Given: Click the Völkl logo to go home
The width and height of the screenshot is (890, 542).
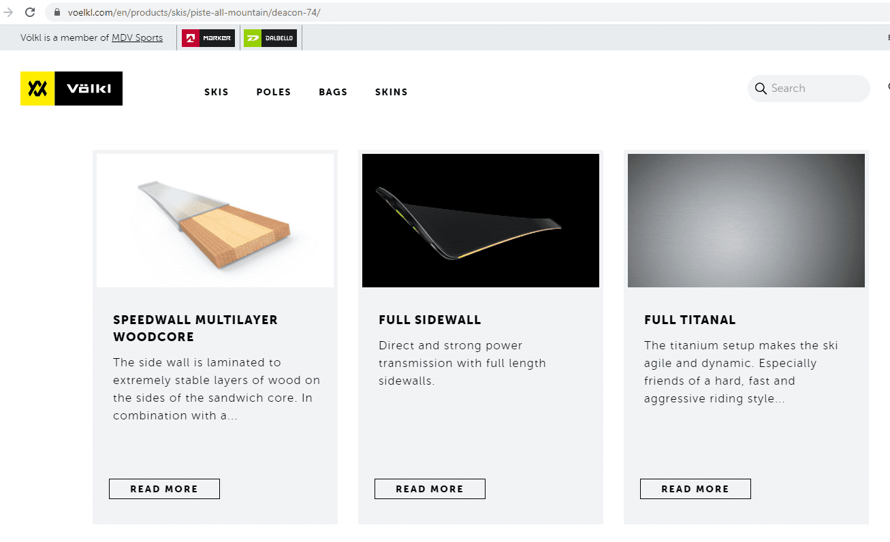Looking at the screenshot, I should 71,89.
